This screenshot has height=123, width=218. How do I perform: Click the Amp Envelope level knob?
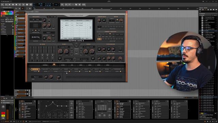120,58
